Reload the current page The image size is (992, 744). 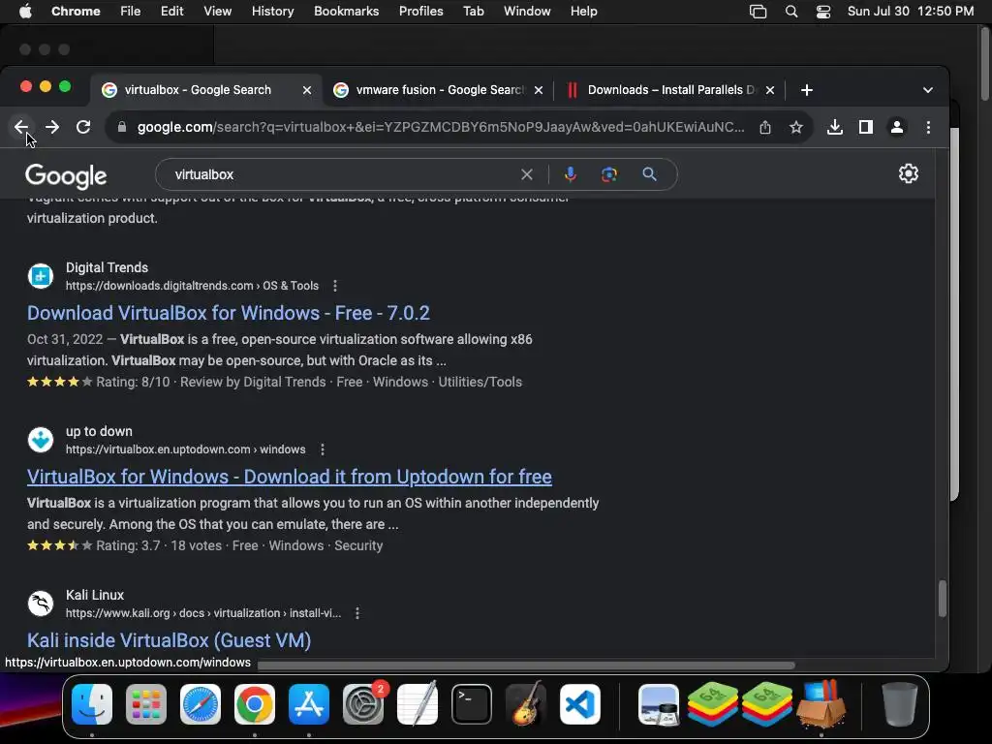pyautogui.click(x=83, y=127)
